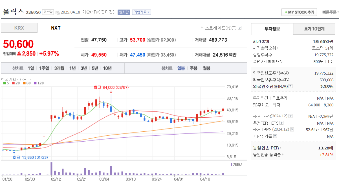The width and height of the screenshot is (339, 188).
Task: Toggle the 실시간 price update button
Action: (x=124, y=12)
